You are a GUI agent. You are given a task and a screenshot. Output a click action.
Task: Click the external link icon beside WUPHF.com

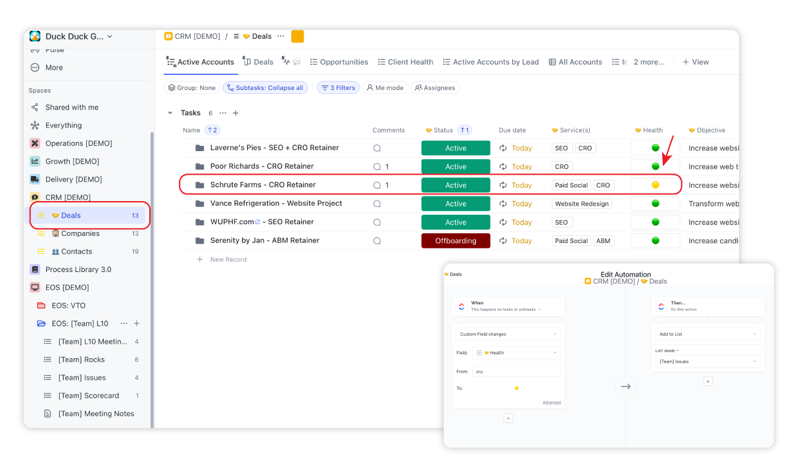point(258,222)
